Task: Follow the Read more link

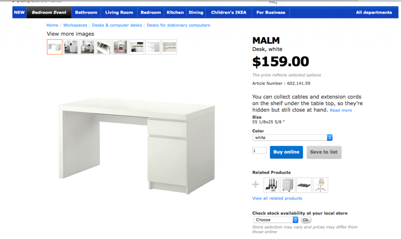Action: point(341,110)
